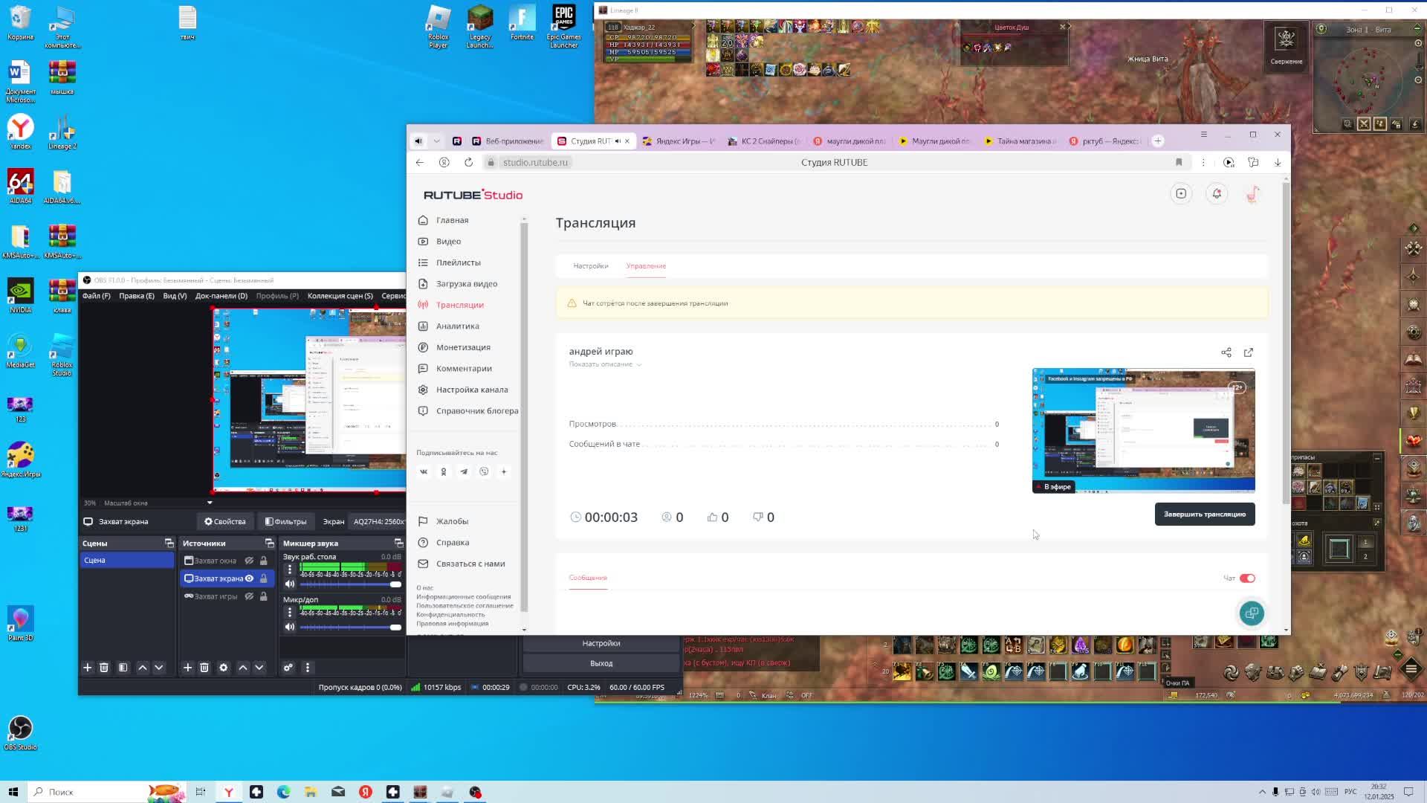The image size is (1427, 803).
Task: Unlock the Захват игры source lock
Action: point(263,596)
